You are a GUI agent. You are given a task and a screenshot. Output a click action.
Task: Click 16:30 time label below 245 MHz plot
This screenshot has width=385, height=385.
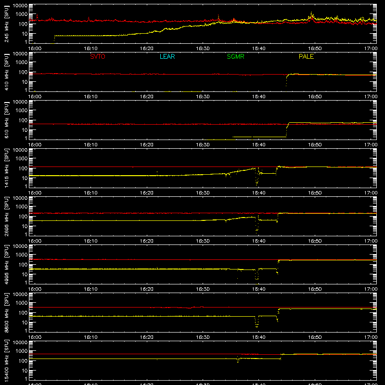pyautogui.click(x=203, y=49)
